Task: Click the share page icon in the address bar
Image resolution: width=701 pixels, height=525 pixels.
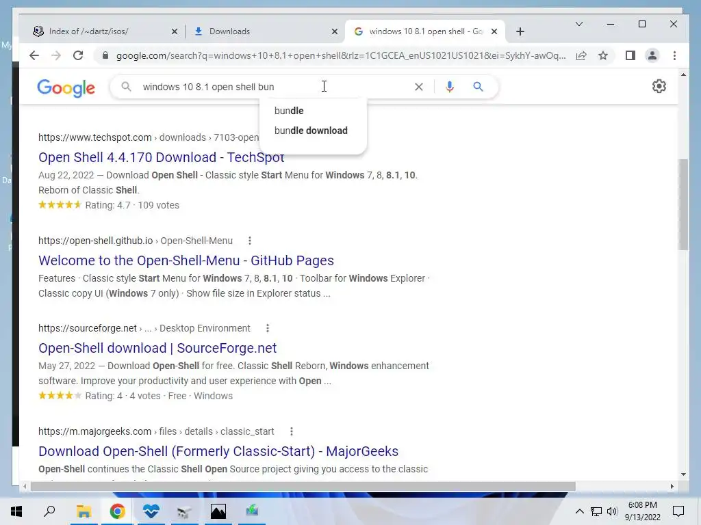Action: click(581, 55)
